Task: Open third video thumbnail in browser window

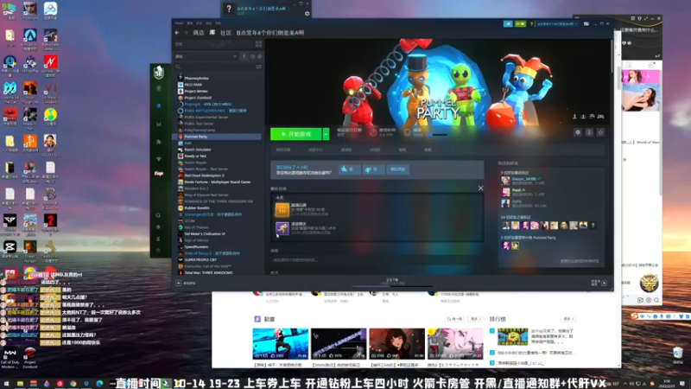Action: pyautogui.click(x=396, y=343)
